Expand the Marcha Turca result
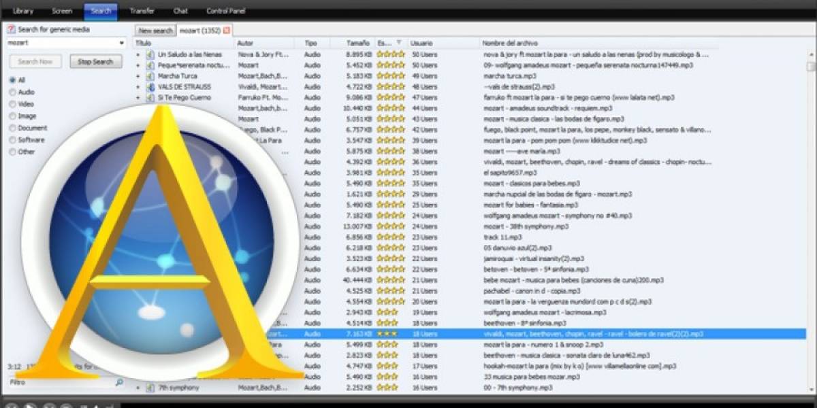This screenshot has width=817, height=408. pyautogui.click(x=139, y=76)
